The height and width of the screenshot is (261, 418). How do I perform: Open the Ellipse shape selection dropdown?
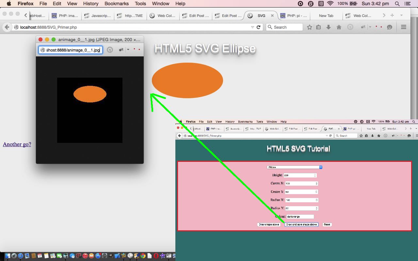coord(294,167)
